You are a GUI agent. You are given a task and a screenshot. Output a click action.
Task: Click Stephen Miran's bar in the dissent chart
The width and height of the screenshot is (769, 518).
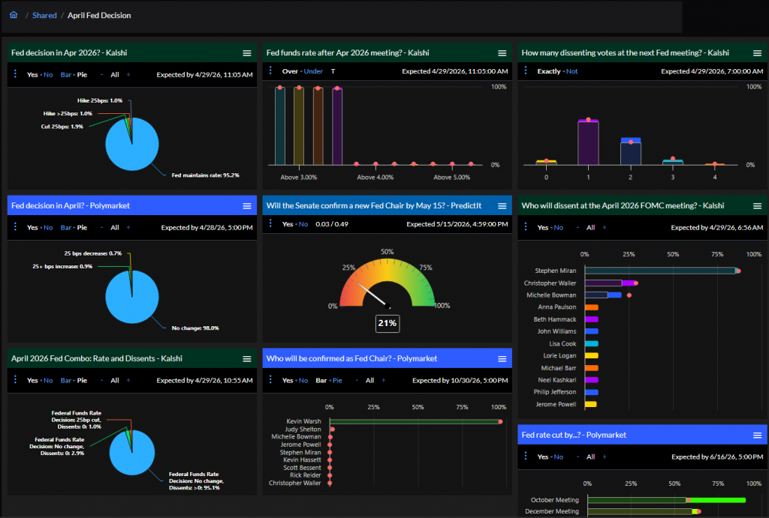point(659,271)
